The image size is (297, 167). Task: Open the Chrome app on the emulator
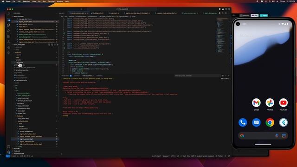270,122
